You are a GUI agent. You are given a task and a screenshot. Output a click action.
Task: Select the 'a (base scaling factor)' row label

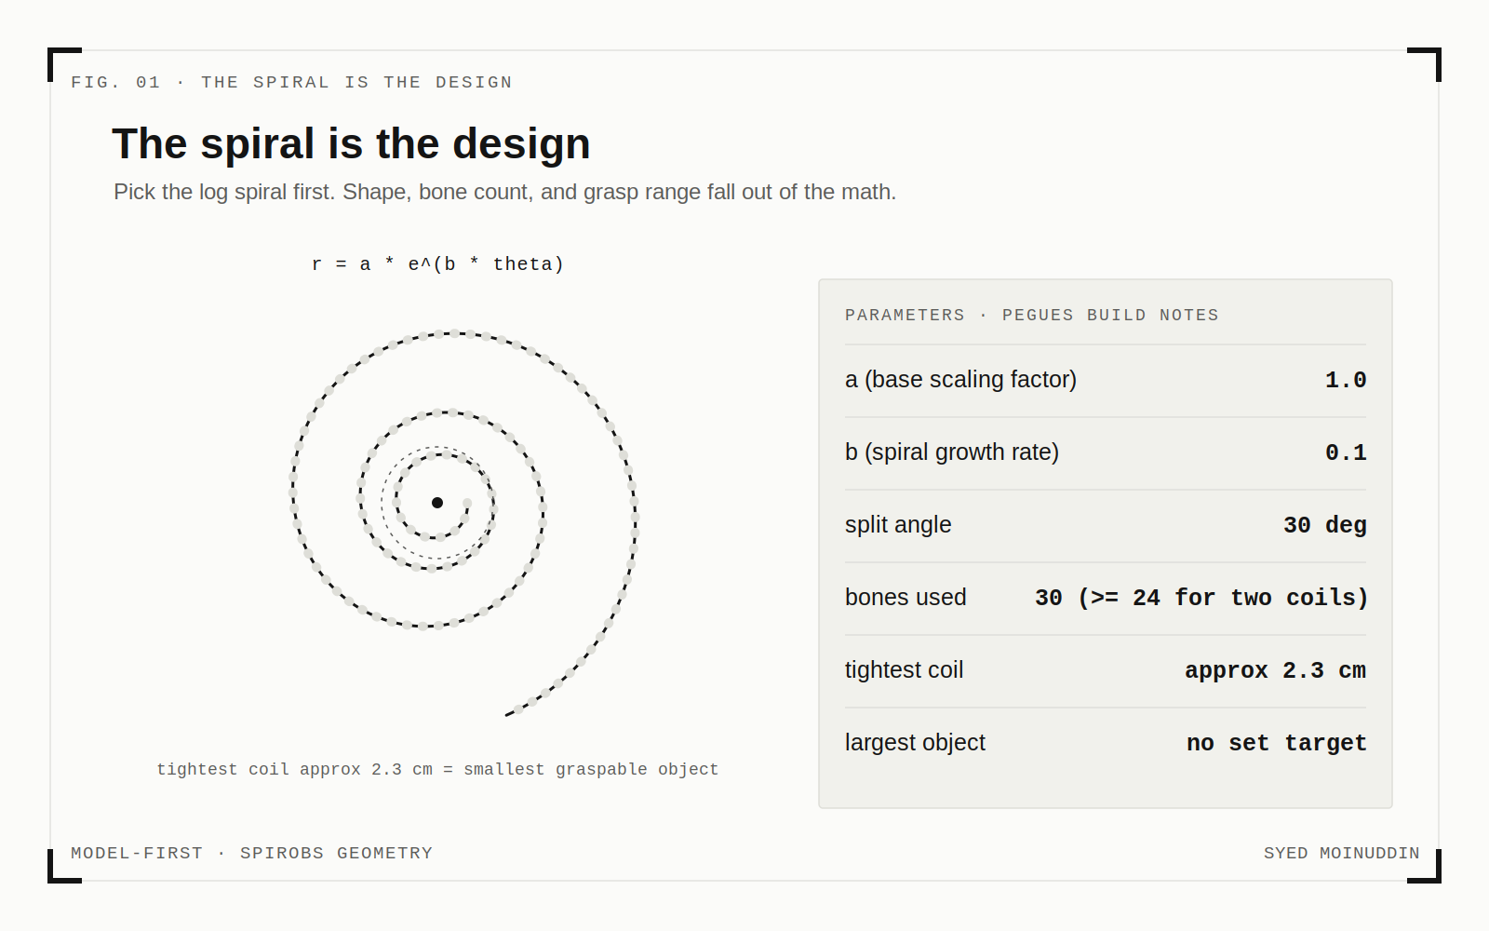pyautogui.click(x=960, y=380)
